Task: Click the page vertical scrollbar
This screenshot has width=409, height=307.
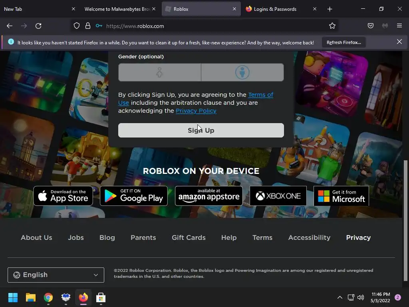Action: tap(405, 221)
